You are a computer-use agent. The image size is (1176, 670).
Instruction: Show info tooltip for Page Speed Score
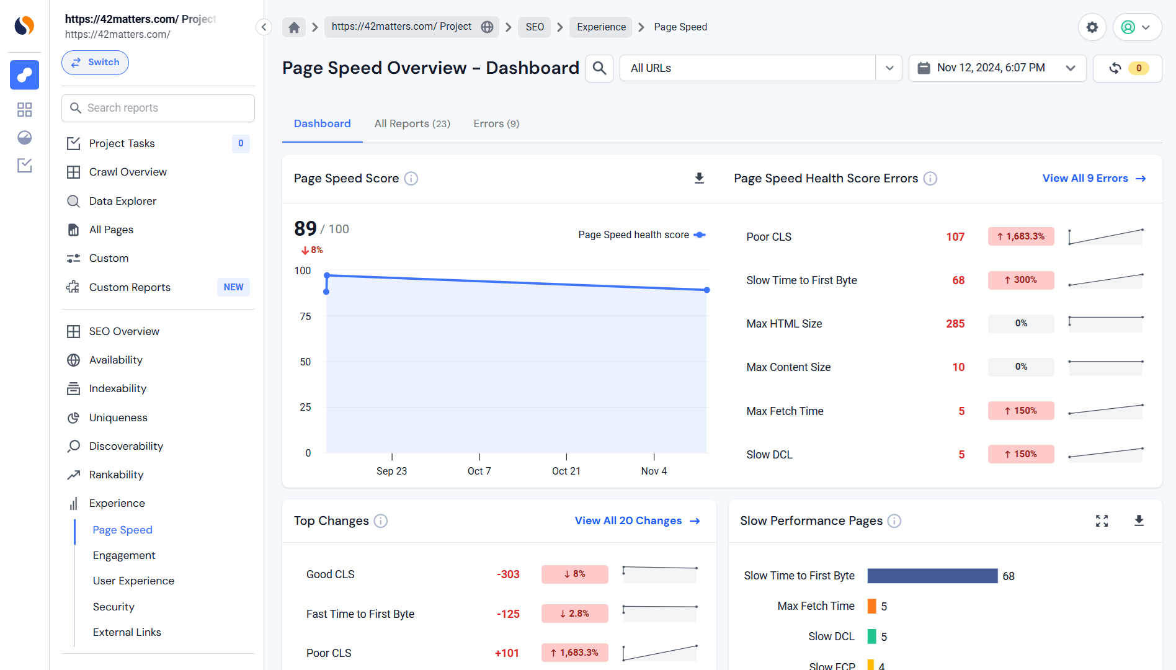point(411,179)
